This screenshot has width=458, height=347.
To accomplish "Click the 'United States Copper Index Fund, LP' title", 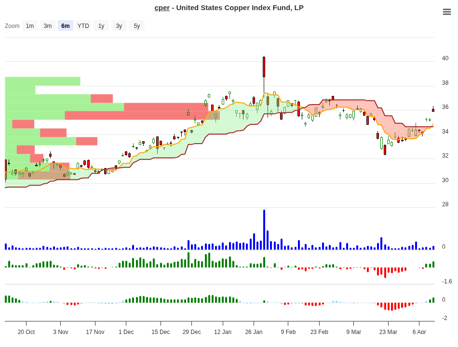I will 240,8.
